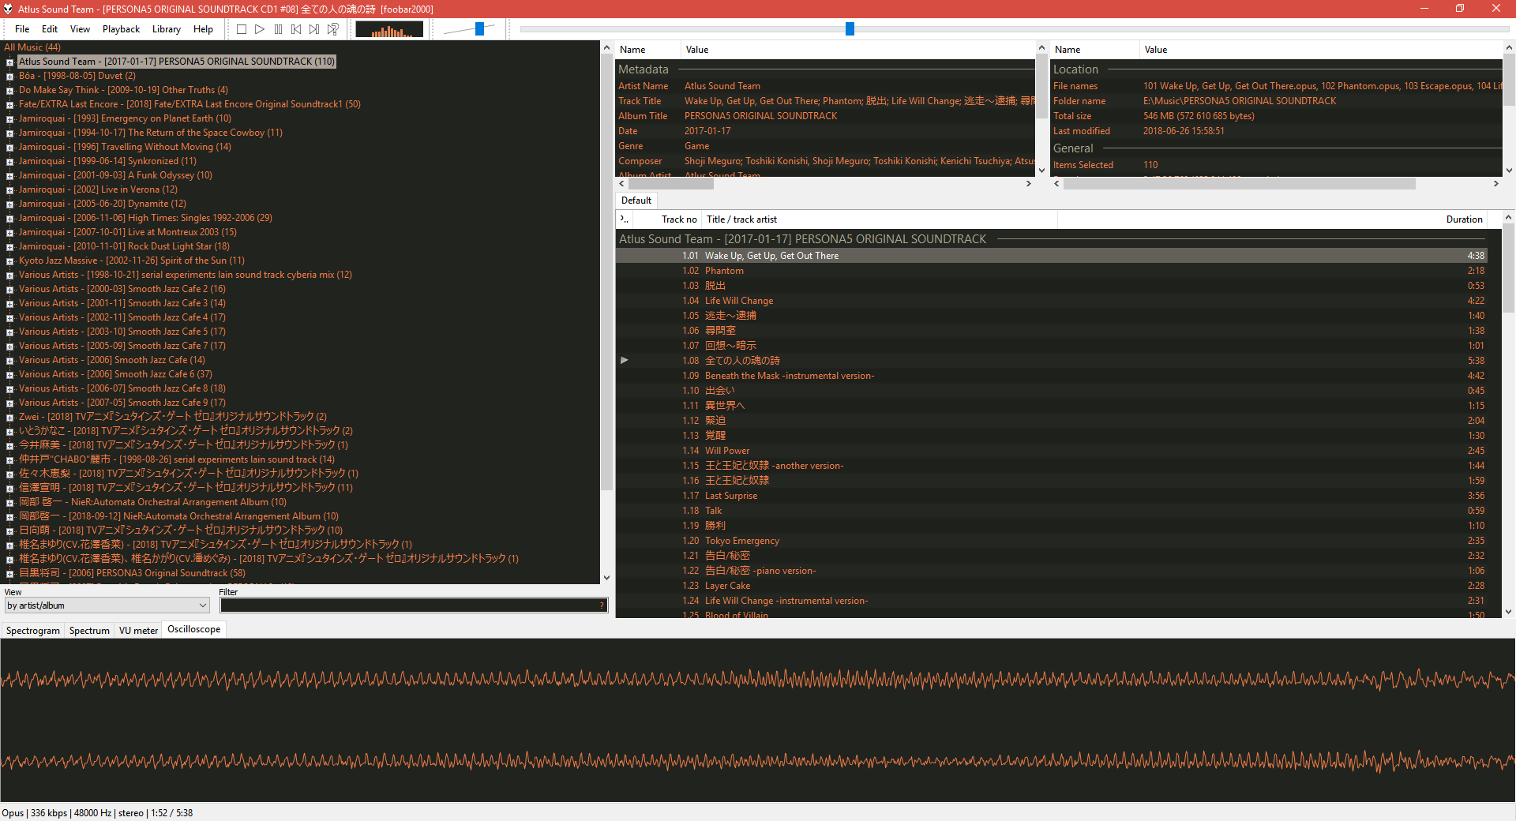This screenshot has width=1516, height=821.
Task: Click the Play random track icon
Action: (332, 29)
